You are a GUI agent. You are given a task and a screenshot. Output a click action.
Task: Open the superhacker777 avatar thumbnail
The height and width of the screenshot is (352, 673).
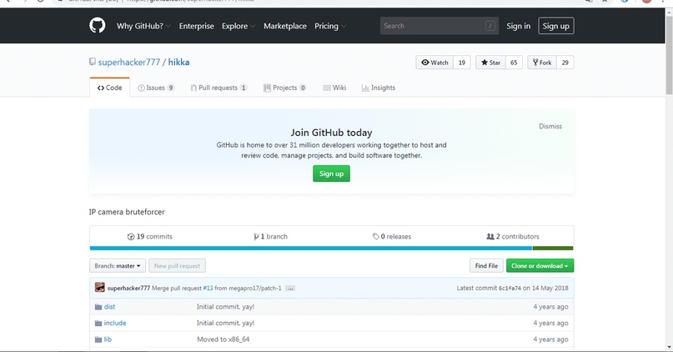coord(100,288)
